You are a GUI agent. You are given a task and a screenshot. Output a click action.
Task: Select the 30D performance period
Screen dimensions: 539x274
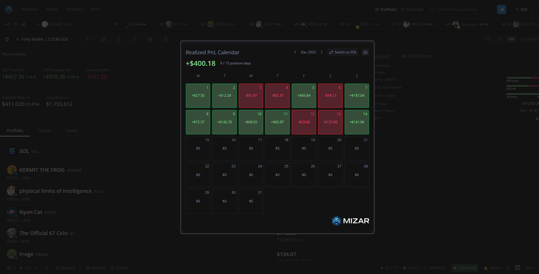tap(511, 39)
